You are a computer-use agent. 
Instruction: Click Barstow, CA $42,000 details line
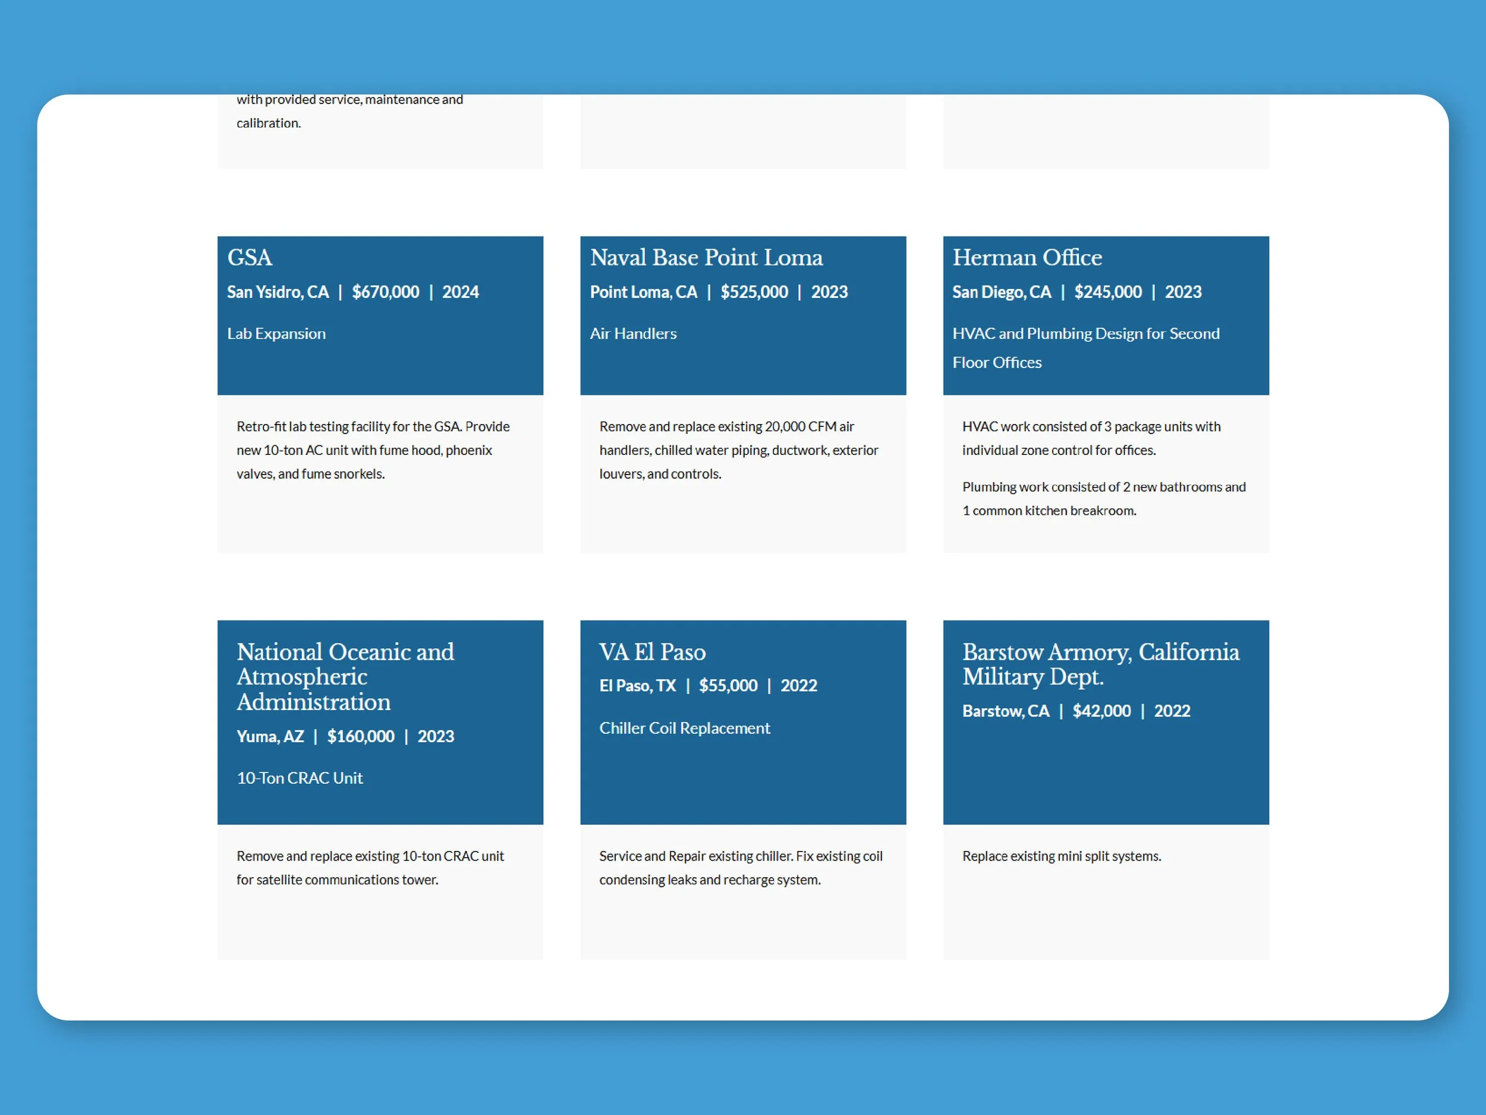pyautogui.click(x=1075, y=711)
